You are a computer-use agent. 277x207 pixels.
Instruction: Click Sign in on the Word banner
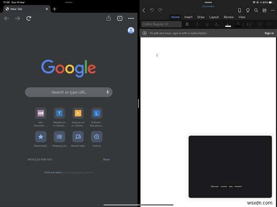(x=269, y=33)
